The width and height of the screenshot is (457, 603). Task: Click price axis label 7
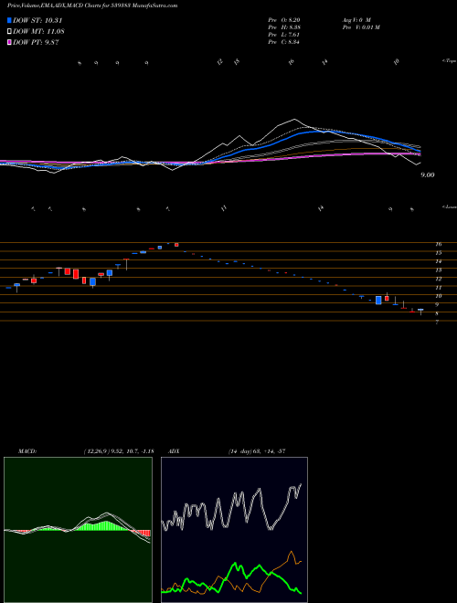437,323
